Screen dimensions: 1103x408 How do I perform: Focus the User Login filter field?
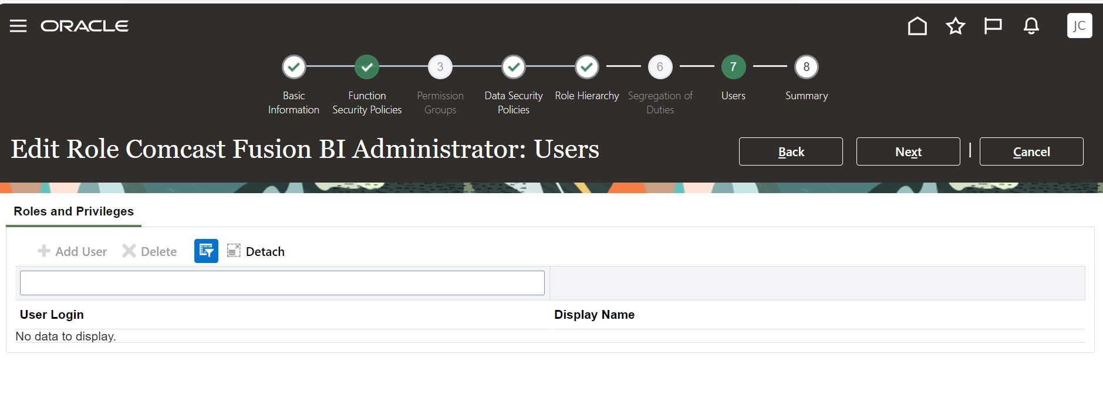pyautogui.click(x=282, y=283)
